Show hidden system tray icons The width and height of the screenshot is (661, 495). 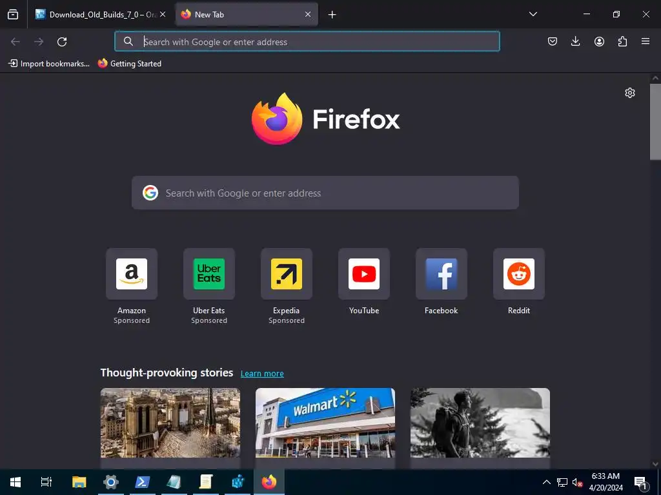(546, 482)
